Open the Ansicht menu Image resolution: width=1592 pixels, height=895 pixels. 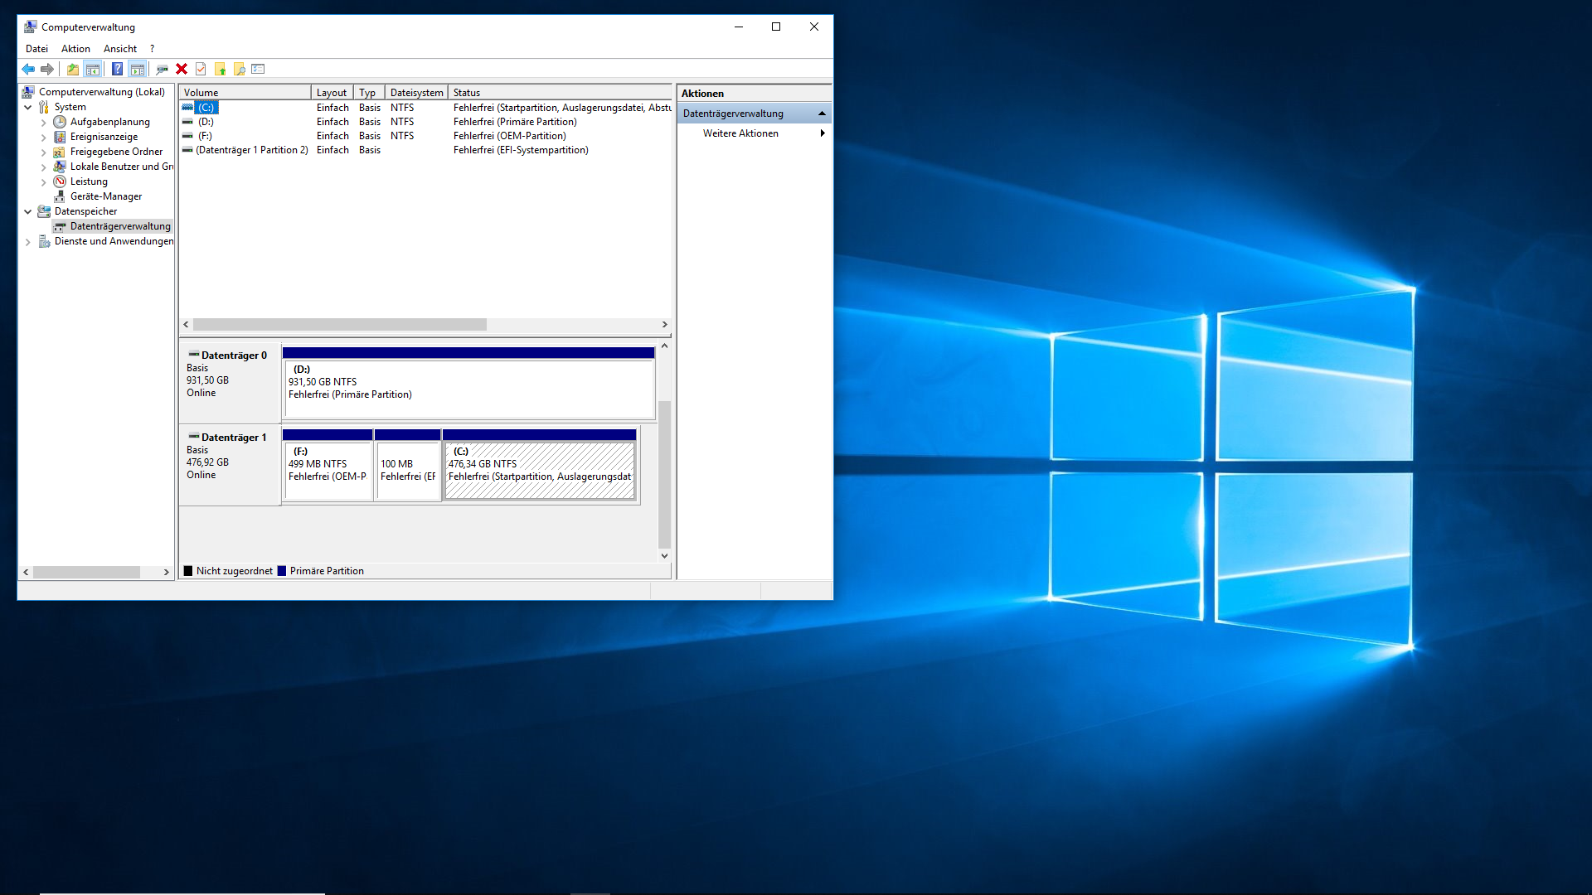pos(120,49)
